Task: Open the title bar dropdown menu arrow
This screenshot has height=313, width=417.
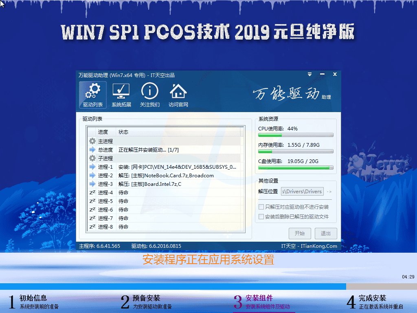Action: [309, 75]
